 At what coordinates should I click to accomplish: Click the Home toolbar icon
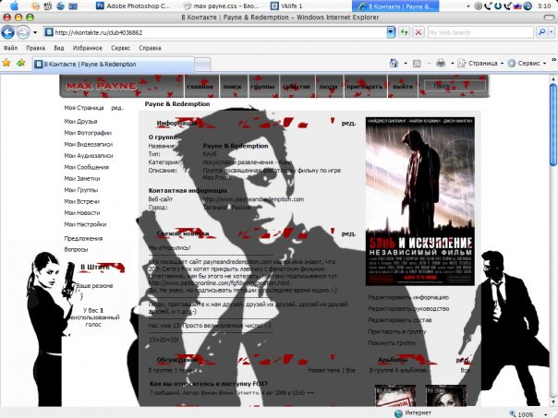(x=394, y=64)
